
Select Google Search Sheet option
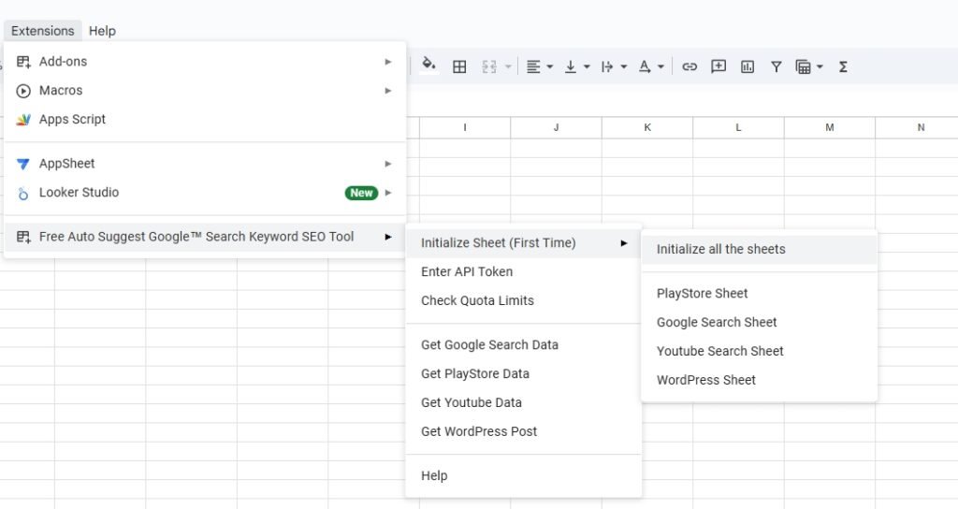click(x=760, y=323)
